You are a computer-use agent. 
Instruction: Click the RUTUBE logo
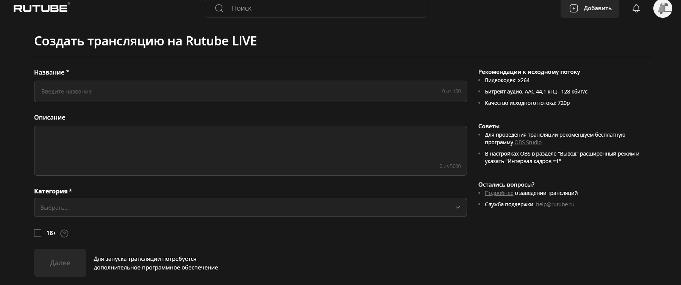pos(41,8)
